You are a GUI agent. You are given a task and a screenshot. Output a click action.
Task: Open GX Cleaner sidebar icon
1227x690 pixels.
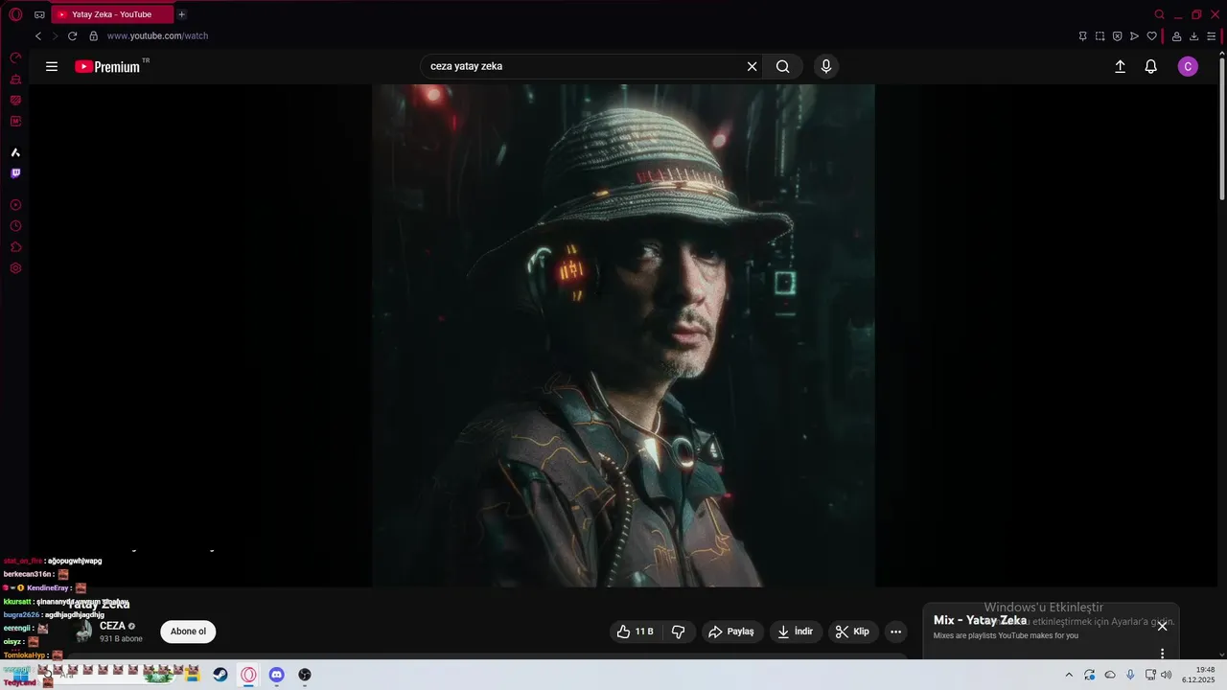(x=15, y=80)
